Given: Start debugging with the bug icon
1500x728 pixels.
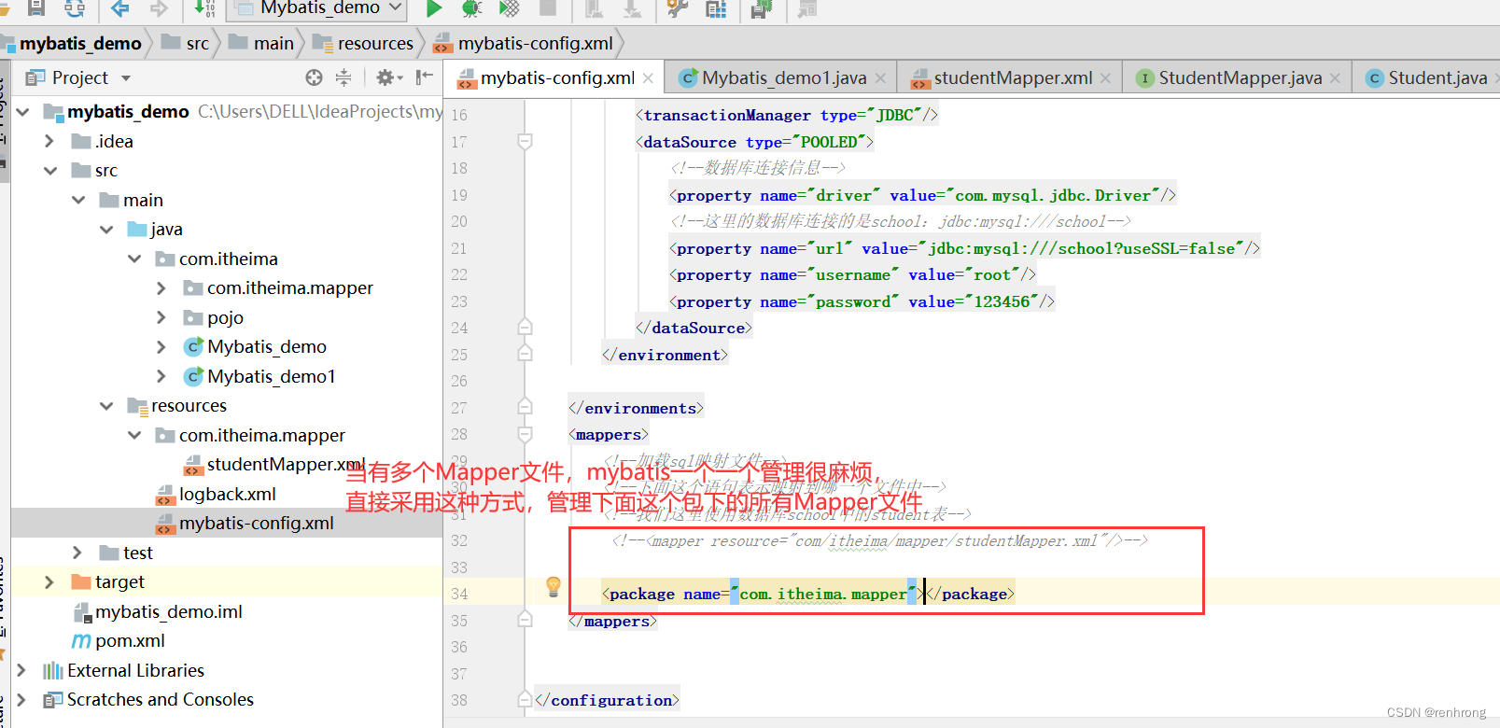Looking at the screenshot, I should (x=471, y=8).
